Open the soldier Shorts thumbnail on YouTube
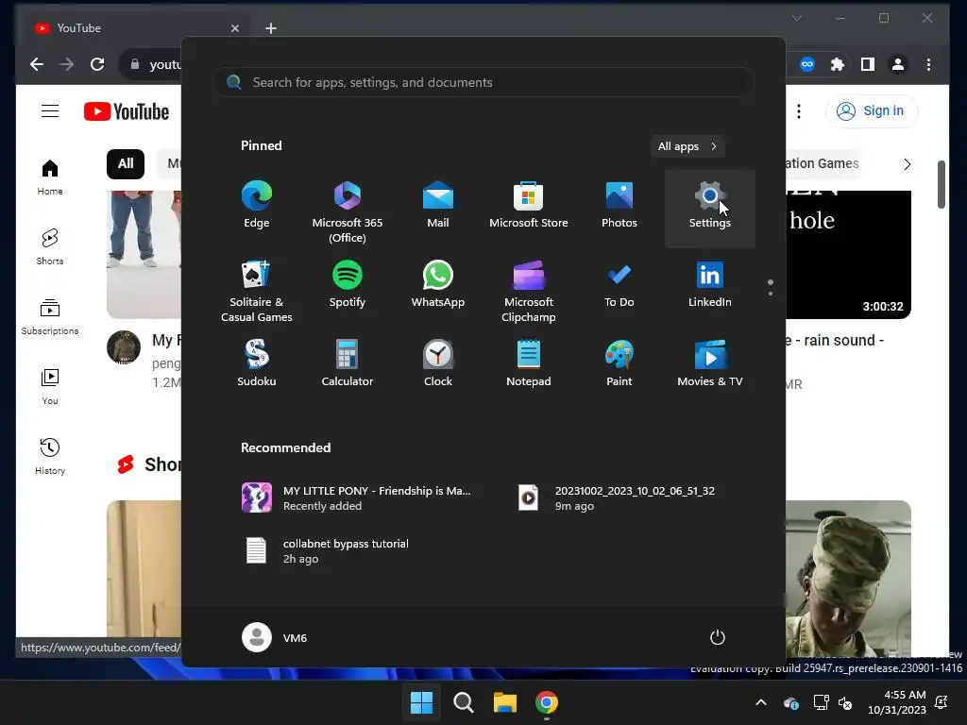 pyautogui.click(x=848, y=579)
